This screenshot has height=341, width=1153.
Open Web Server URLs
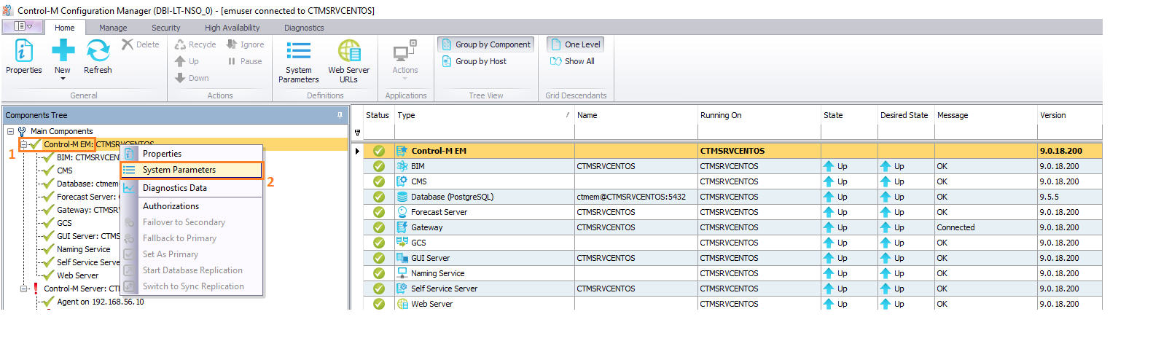click(348, 61)
